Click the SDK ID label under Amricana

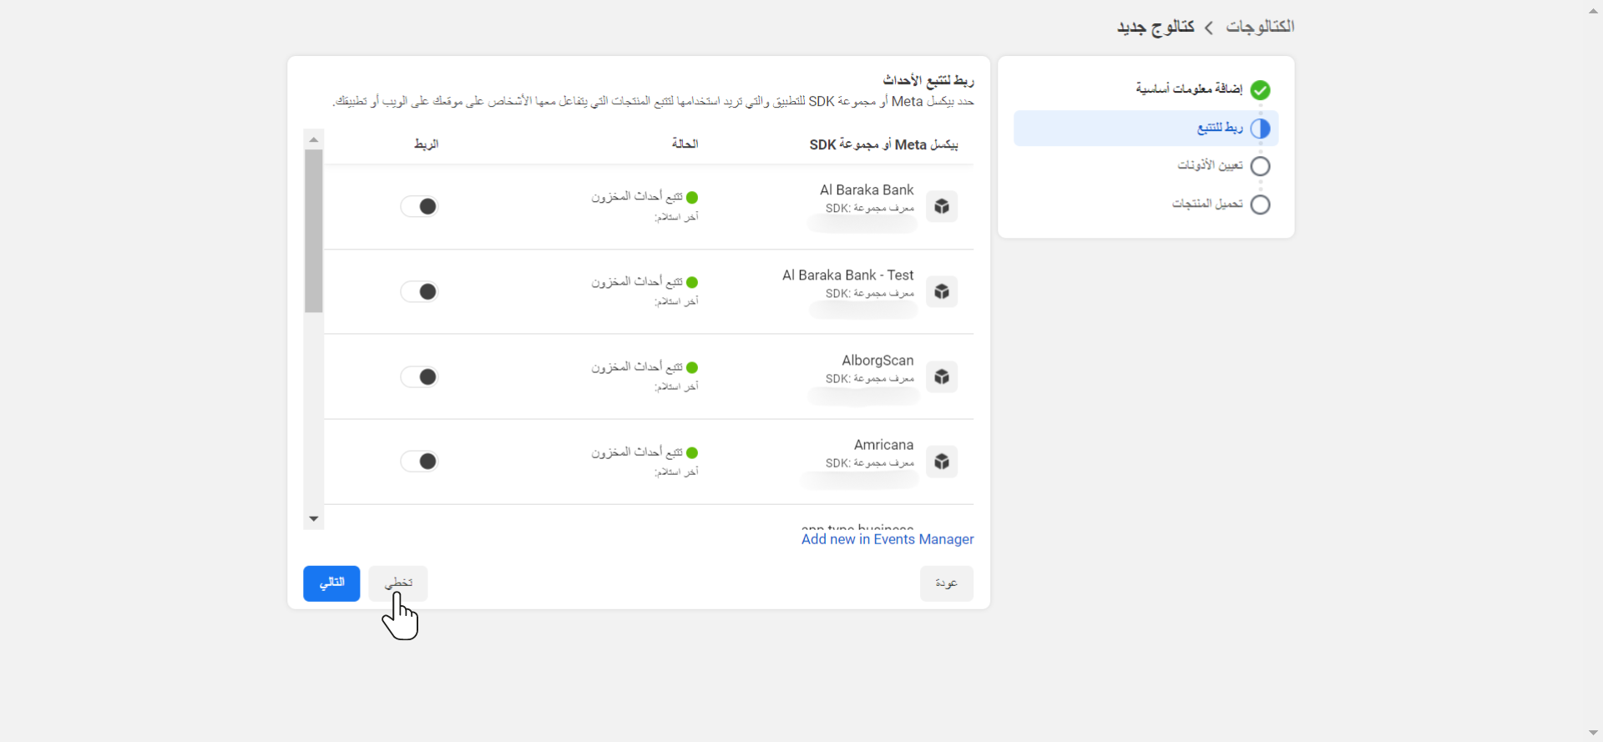coord(870,463)
